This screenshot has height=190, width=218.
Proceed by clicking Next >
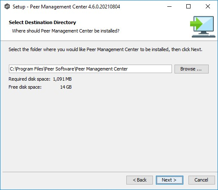point(169,180)
